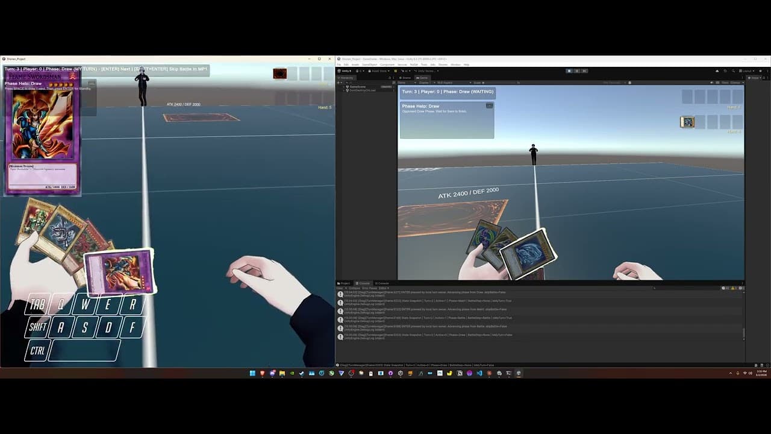Switch to the Scene view tab
The image size is (771, 434).
(x=406, y=78)
